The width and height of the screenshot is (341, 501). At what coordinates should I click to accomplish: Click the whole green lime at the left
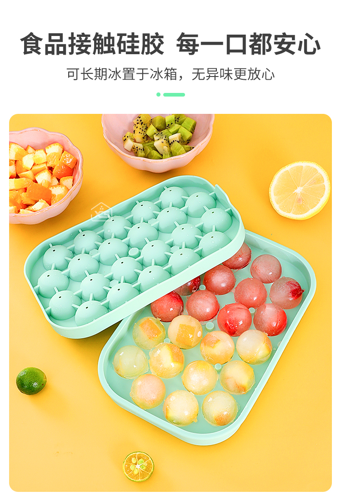click(31, 381)
